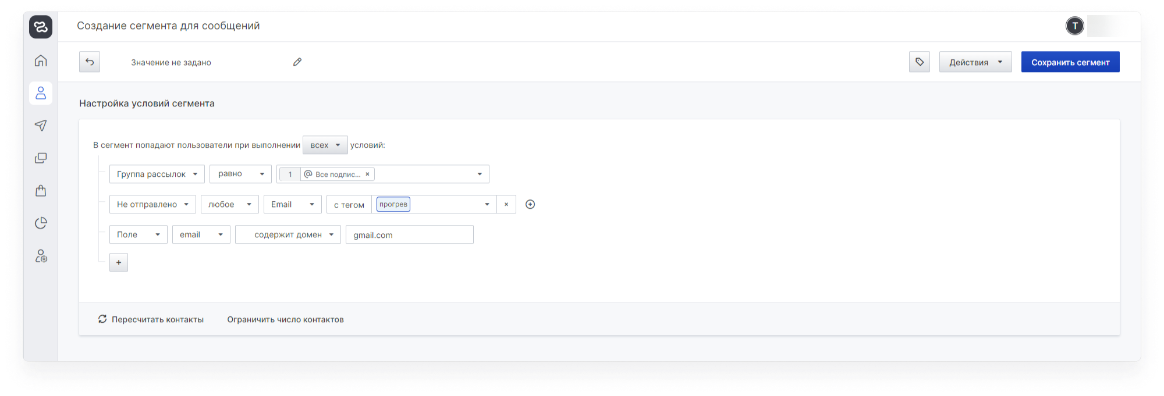Click the tag icon button

(920, 62)
